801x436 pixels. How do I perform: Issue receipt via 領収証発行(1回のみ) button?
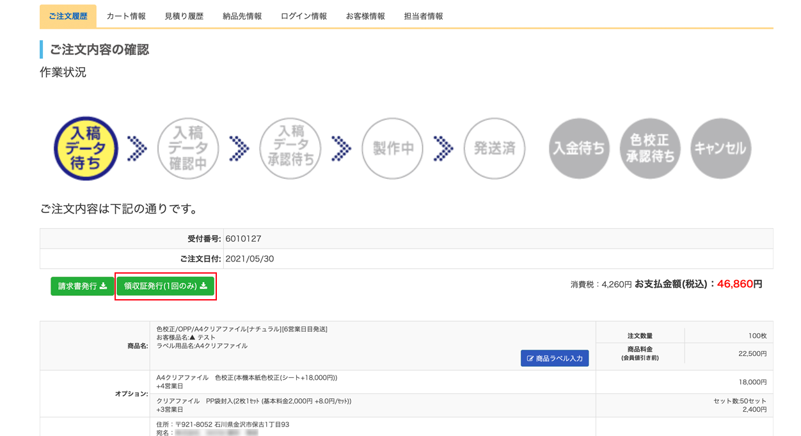coord(166,286)
